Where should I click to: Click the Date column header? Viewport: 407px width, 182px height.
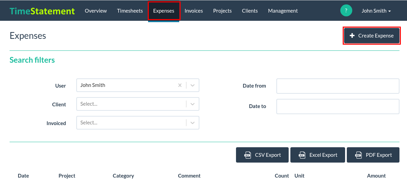[x=23, y=176]
